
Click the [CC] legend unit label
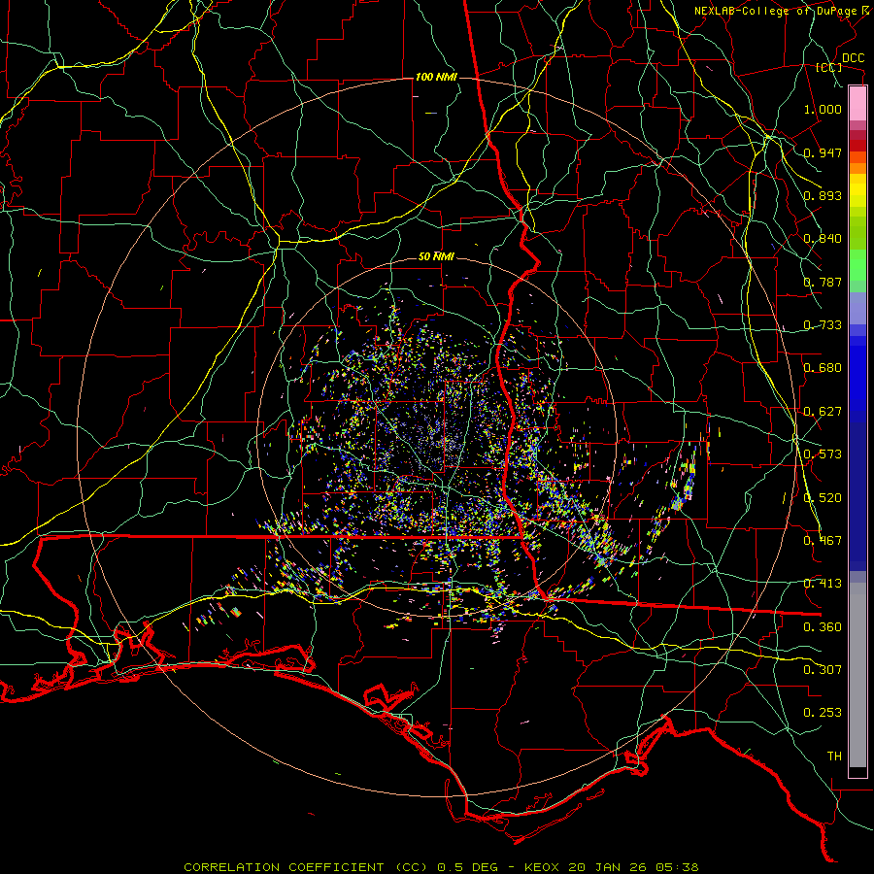pos(828,67)
